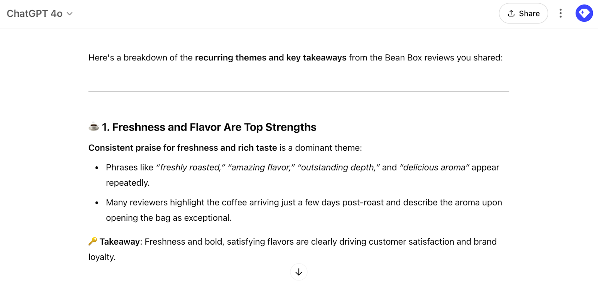Open the ChatGPT 4o model selector

[x=39, y=13]
